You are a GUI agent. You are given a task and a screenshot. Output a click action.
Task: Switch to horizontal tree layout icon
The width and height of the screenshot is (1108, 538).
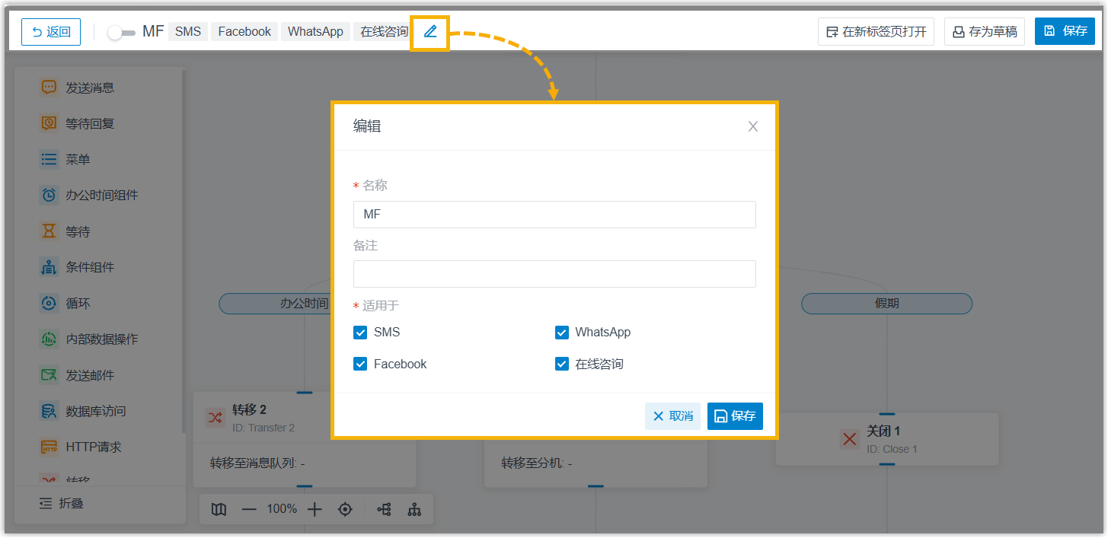pyautogui.click(x=385, y=510)
